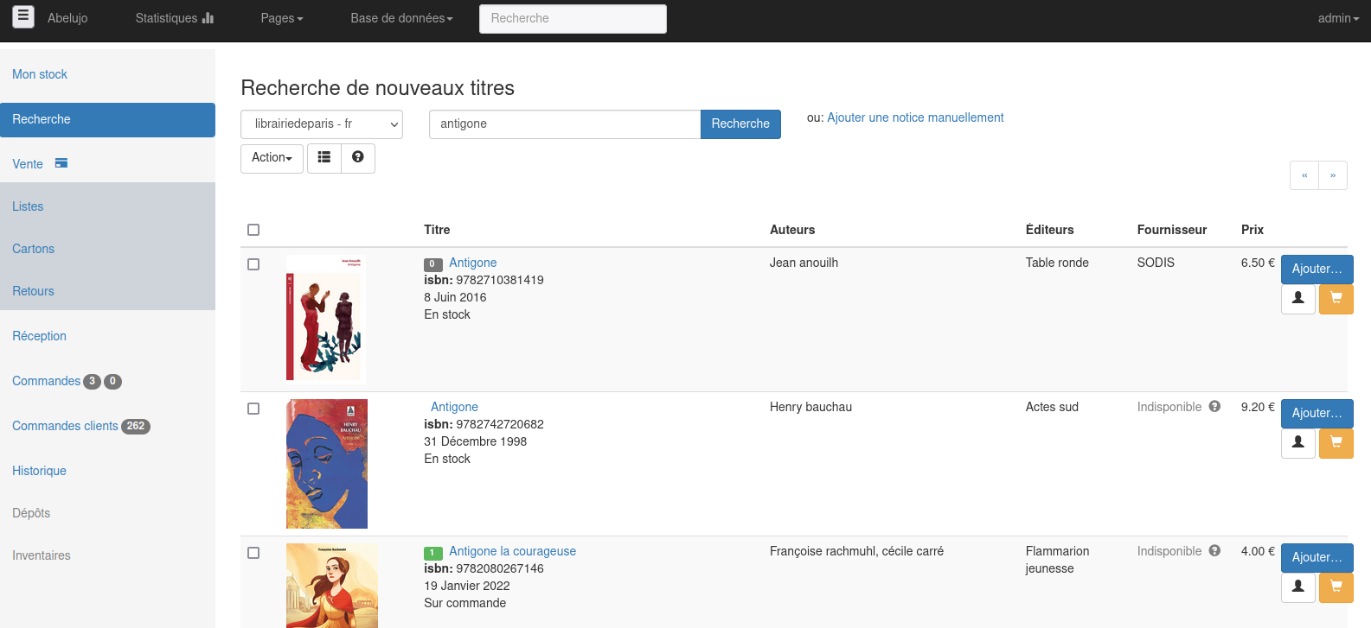
Task: Open Ajouter options for Jean Anouilh's Antigone
Action: [1317, 269]
